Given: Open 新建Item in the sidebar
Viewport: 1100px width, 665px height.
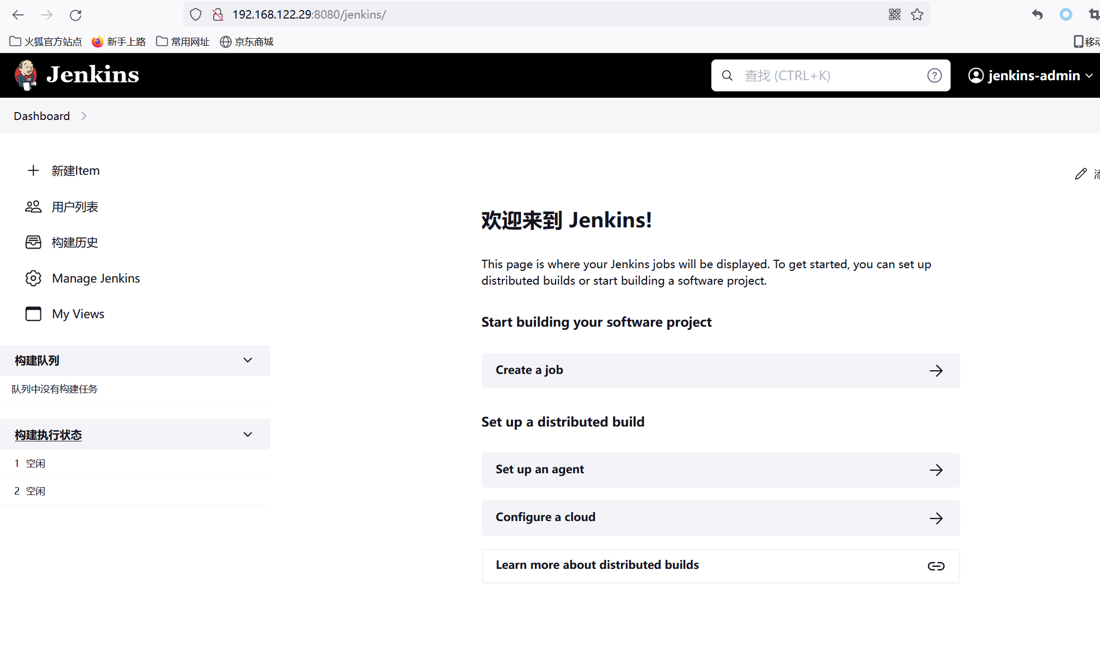Looking at the screenshot, I should pyautogui.click(x=75, y=170).
